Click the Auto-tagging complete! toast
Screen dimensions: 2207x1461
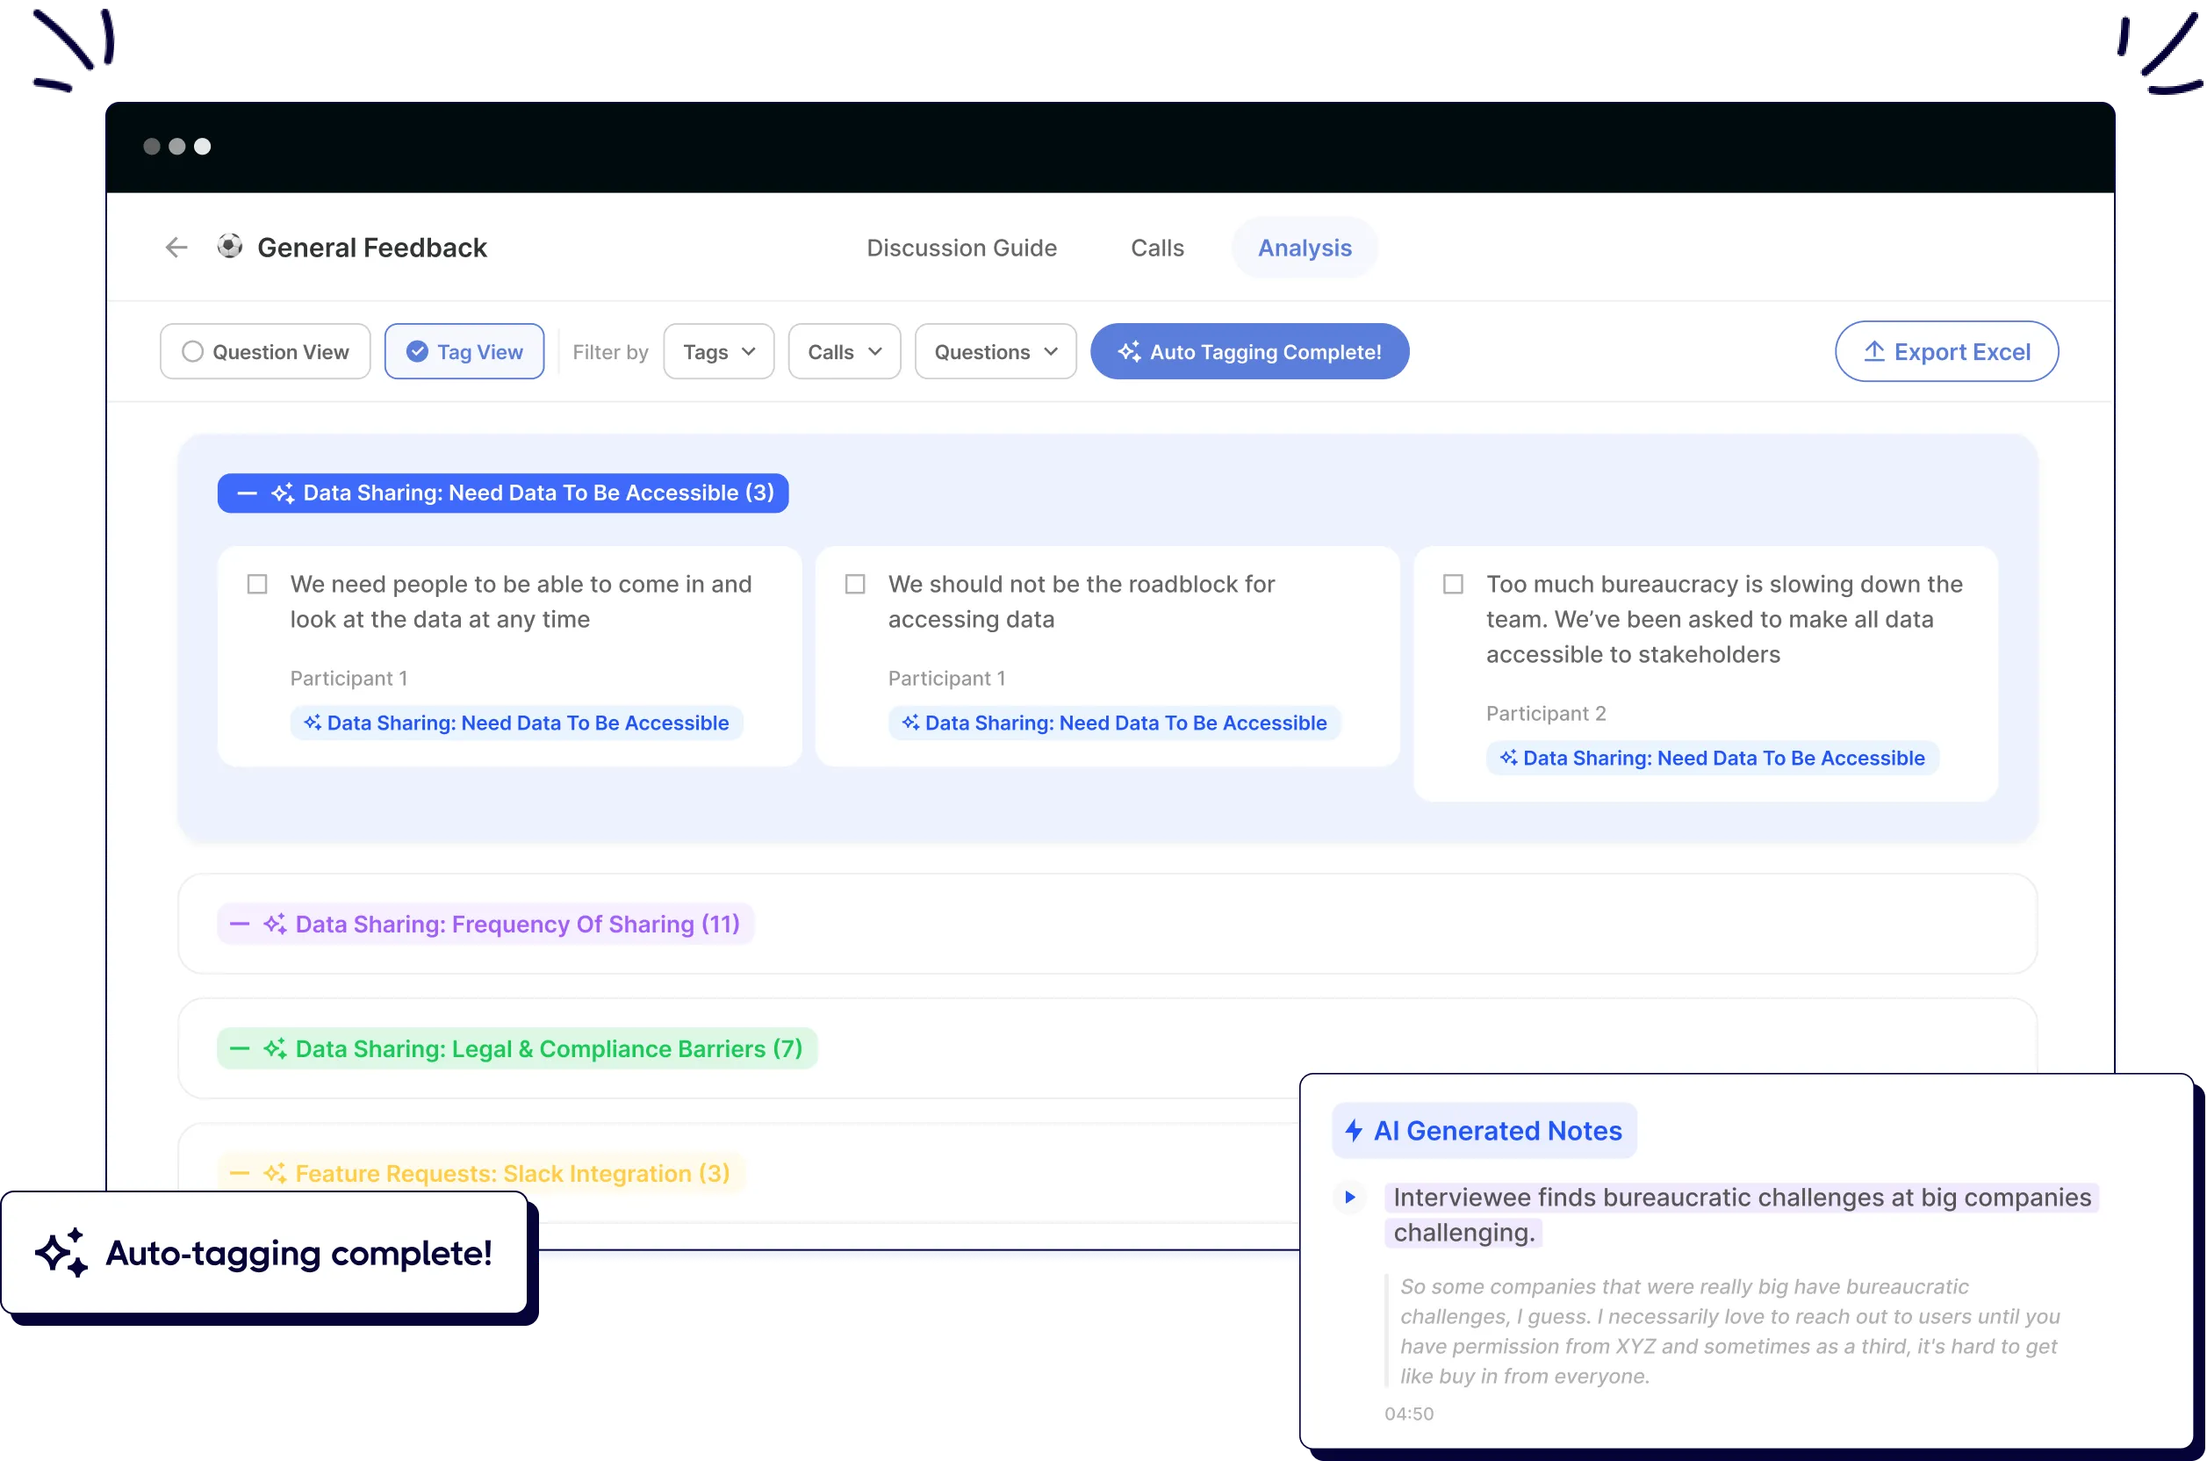tap(264, 1252)
